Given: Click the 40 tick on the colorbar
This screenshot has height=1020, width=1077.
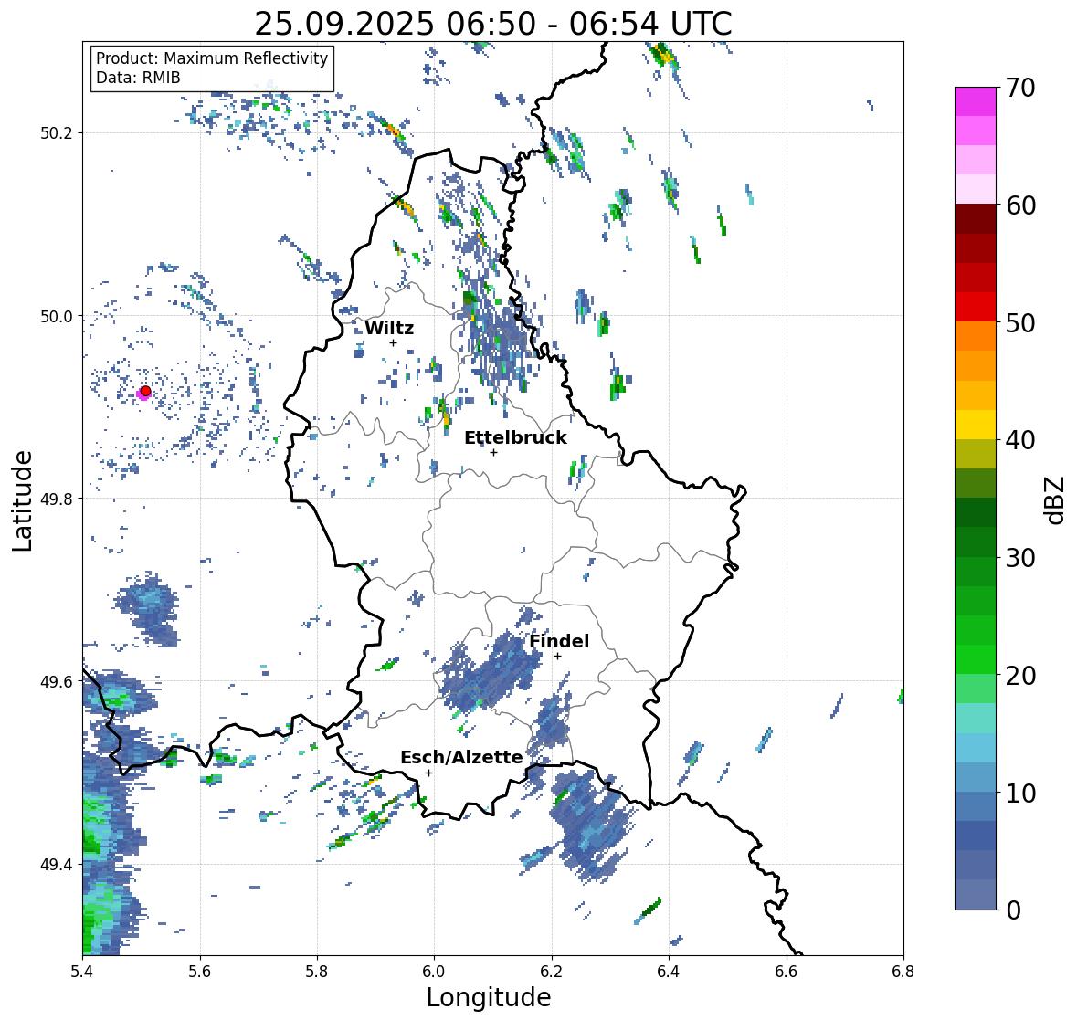Looking at the screenshot, I should point(1020,440).
